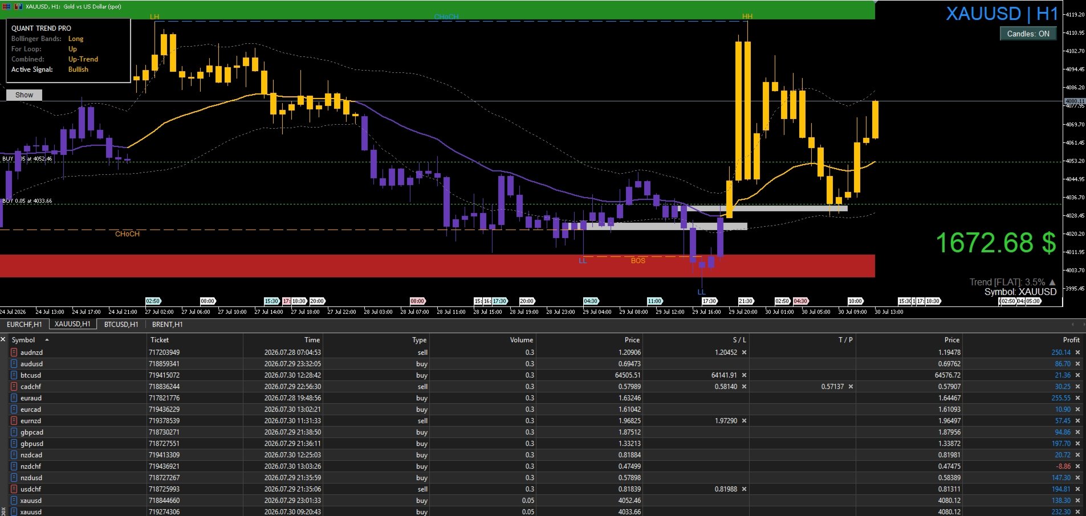Sort the trade list by Time column
This screenshot has width=1086, height=516.
tap(312, 340)
